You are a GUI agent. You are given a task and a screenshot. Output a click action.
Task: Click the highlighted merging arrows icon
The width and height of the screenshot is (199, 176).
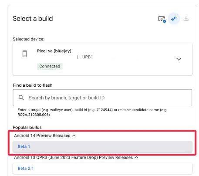174,19
